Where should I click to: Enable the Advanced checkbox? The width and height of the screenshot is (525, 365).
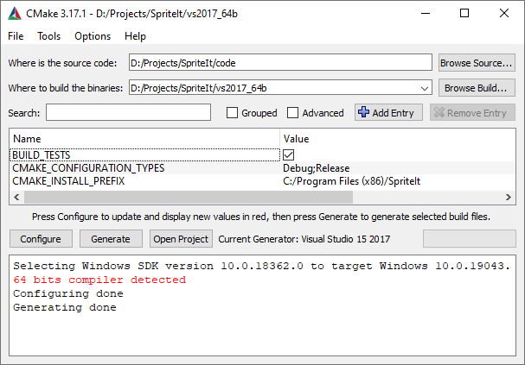pos(292,113)
